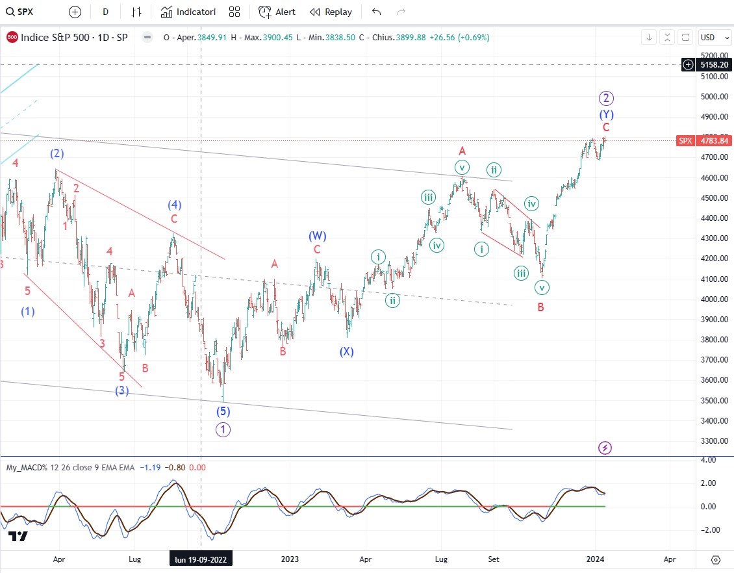Select the lun 19-09-2022 date label
Viewport: 734px width, 573px height.
click(x=201, y=559)
